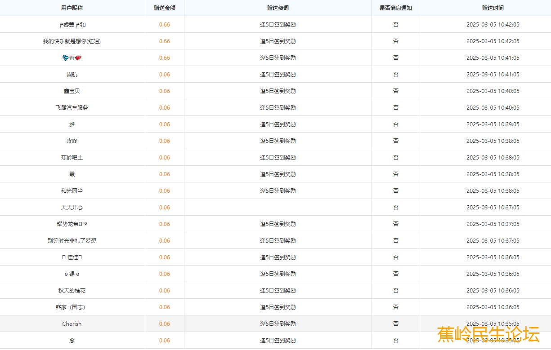Open the user 蕉岭吧主 row

pyautogui.click(x=72, y=158)
